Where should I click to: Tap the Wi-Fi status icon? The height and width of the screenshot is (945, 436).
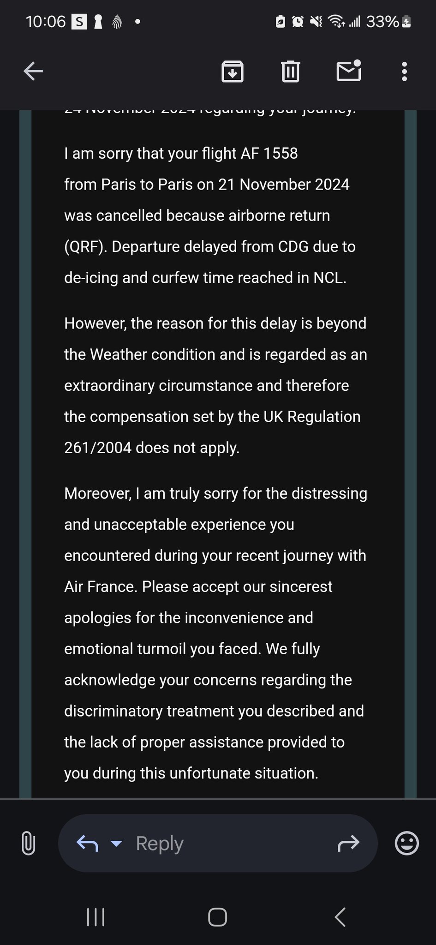point(336,21)
